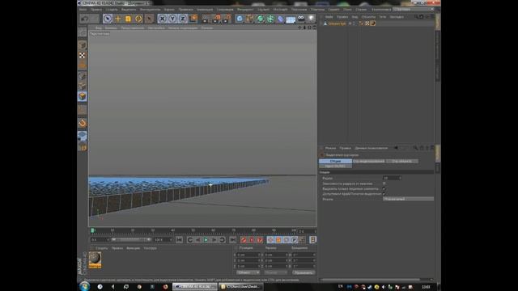Toggle the X axis lock
Screen dimensions: 518x291
[162, 19]
